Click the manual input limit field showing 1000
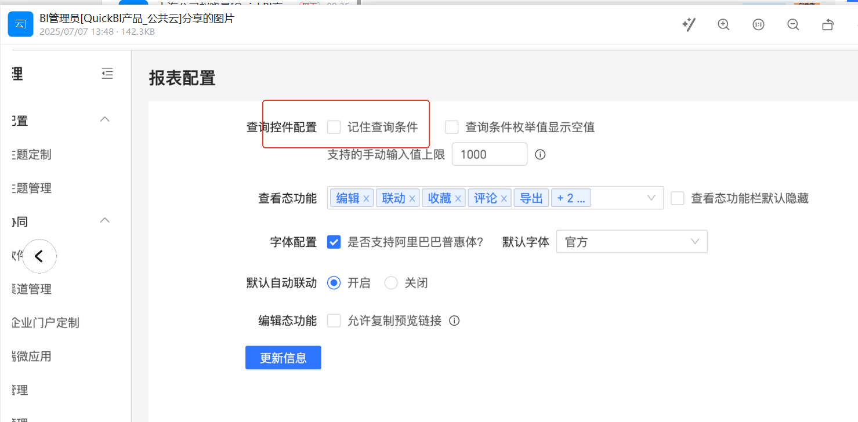858x422 pixels. pyautogui.click(x=489, y=155)
